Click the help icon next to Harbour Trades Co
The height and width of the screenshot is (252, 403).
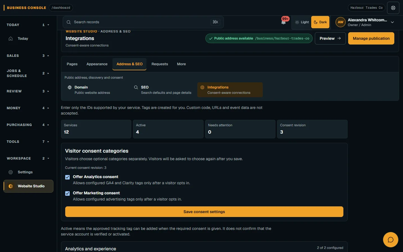point(393,8)
